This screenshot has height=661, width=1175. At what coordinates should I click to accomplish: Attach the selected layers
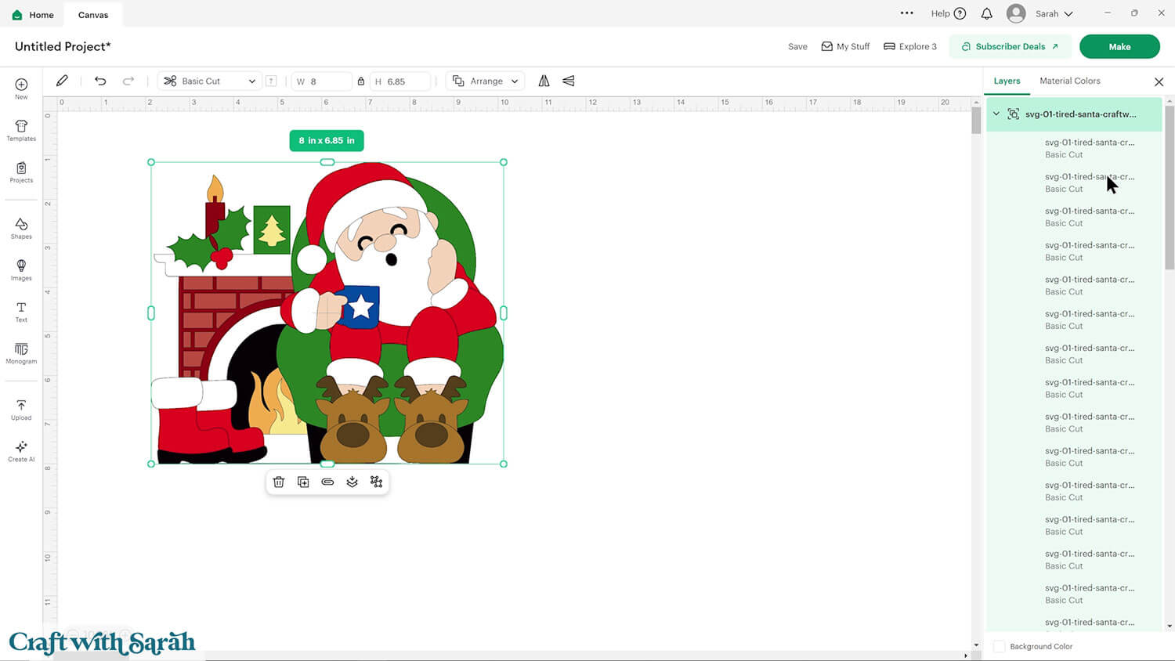click(x=327, y=482)
